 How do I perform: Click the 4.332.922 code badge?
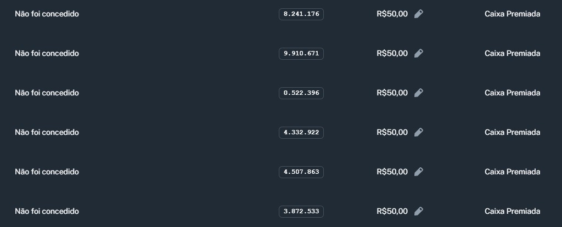[x=301, y=133]
